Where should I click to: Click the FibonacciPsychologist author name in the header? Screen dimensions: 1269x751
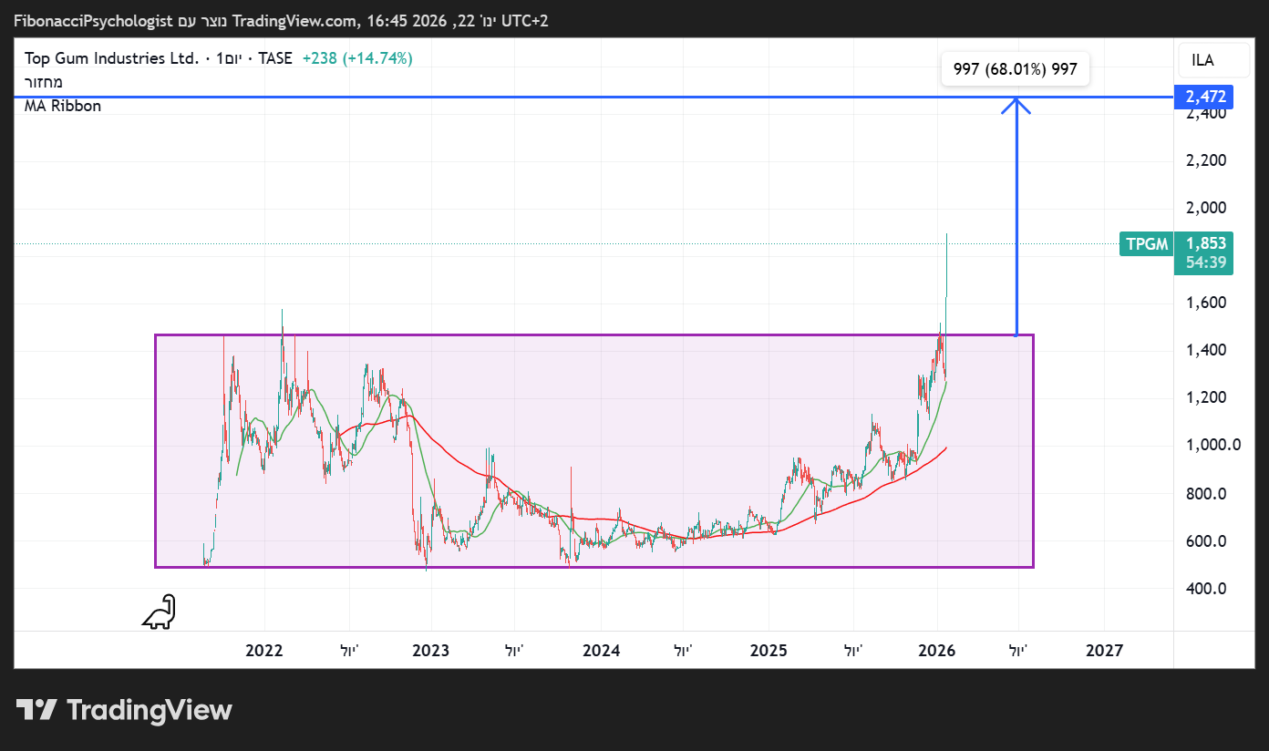coord(92,20)
